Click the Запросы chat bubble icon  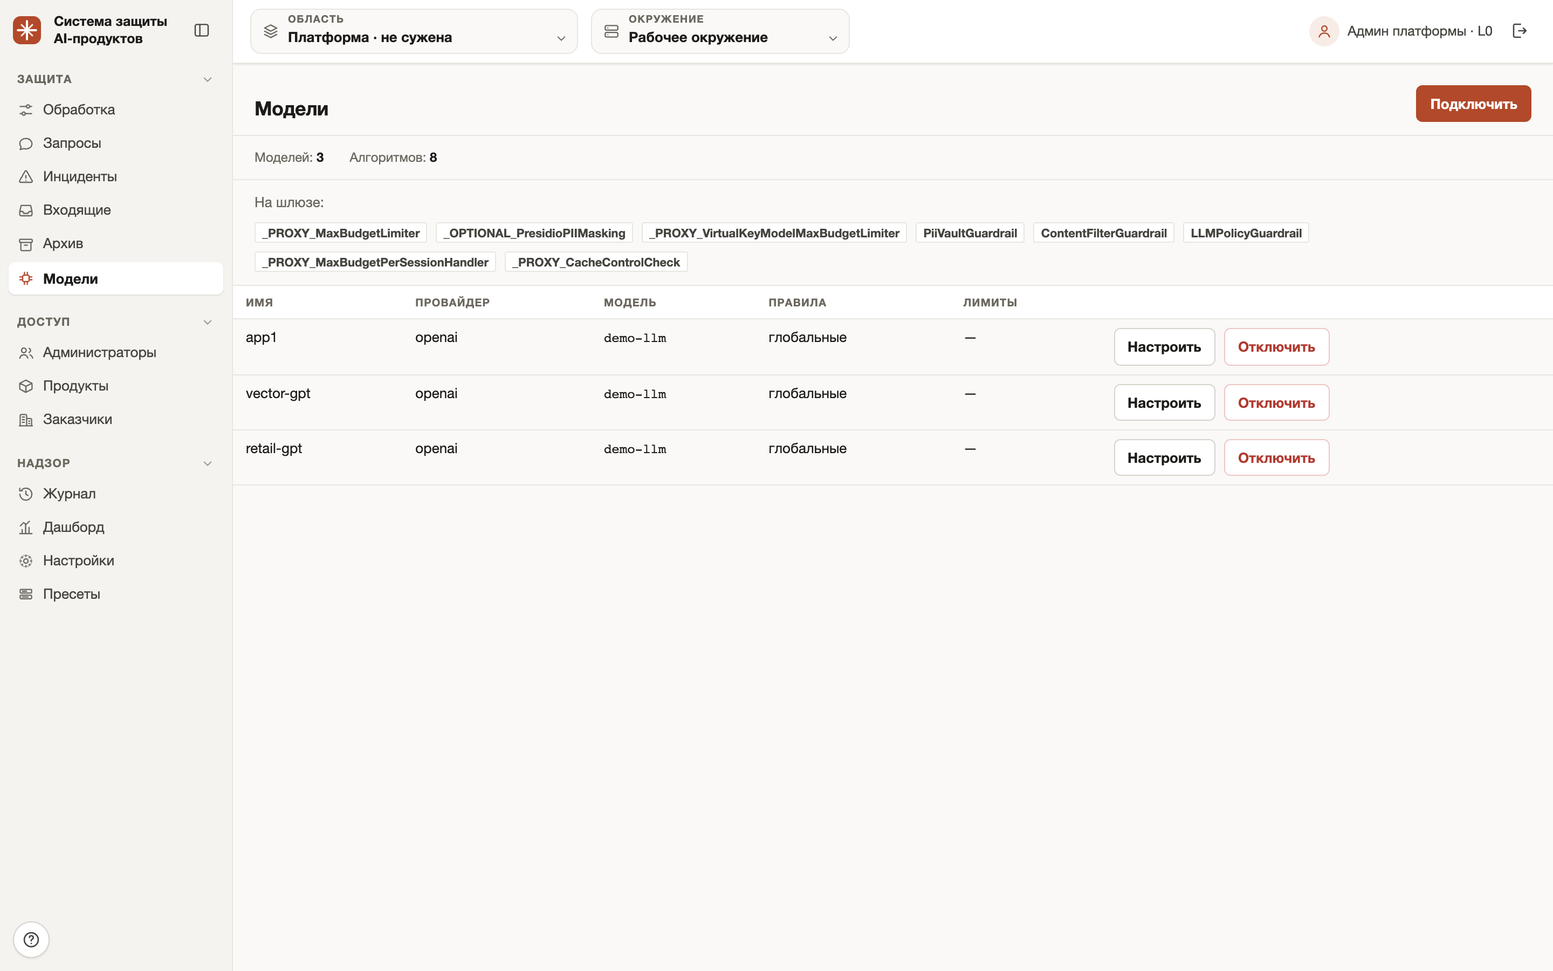click(26, 143)
